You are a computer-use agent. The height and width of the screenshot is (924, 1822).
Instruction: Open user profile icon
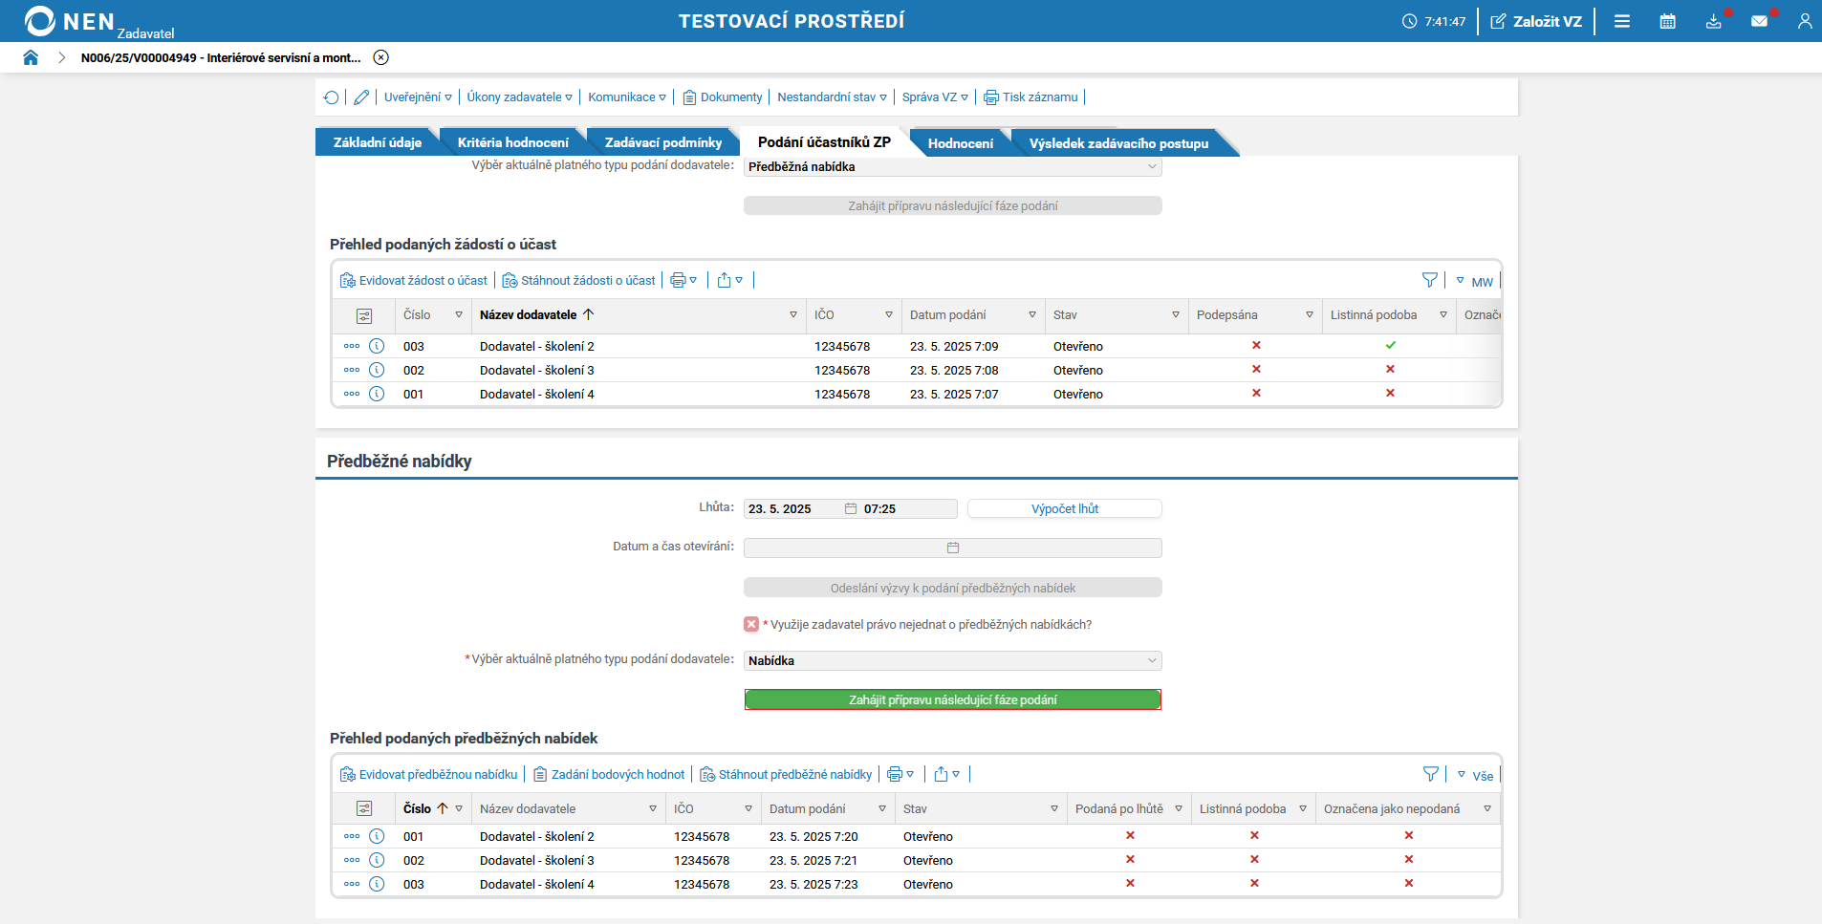point(1804,21)
